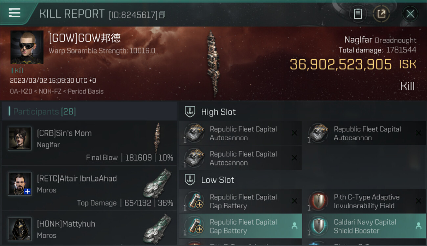Share kill report via export icon
The width and height of the screenshot is (427, 246).
(x=381, y=14)
